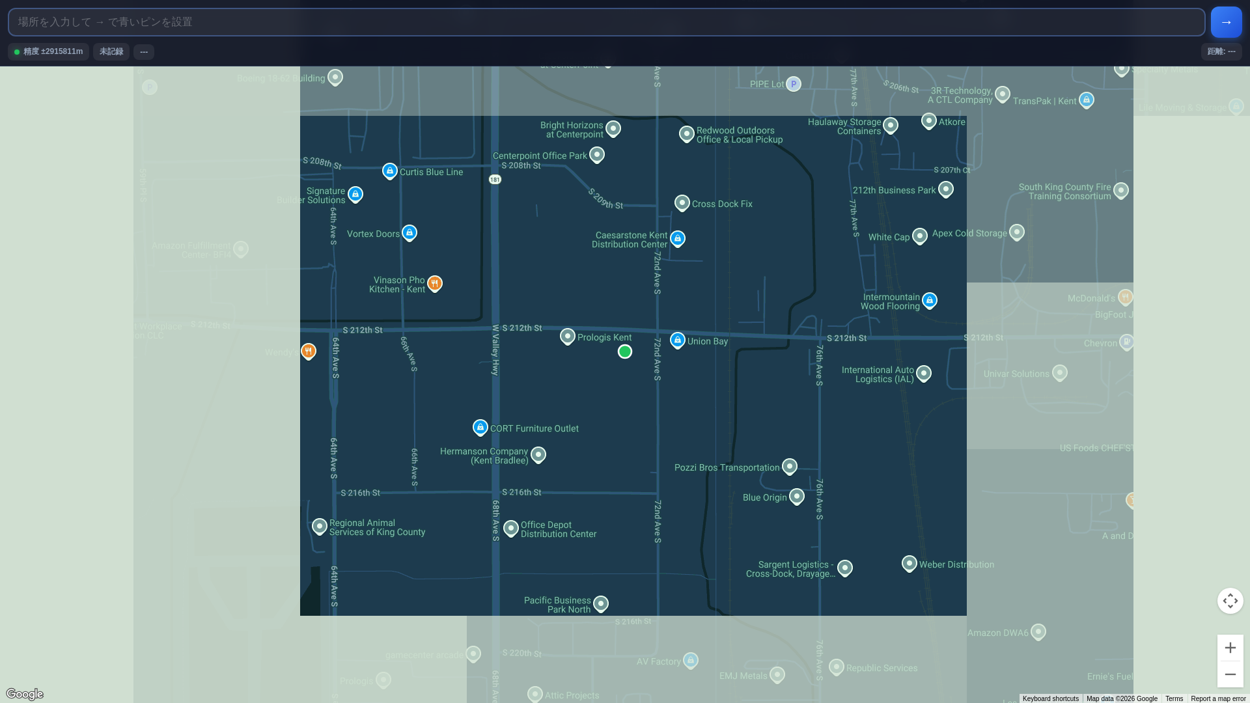Select the EMJ Metals pin
The width and height of the screenshot is (1250, 703).
pyautogui.click(x=777, y=674)
